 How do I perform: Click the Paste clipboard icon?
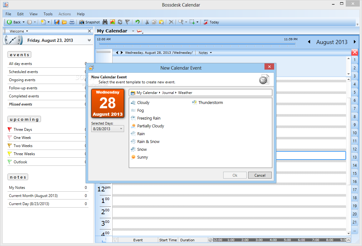(162, 22)
